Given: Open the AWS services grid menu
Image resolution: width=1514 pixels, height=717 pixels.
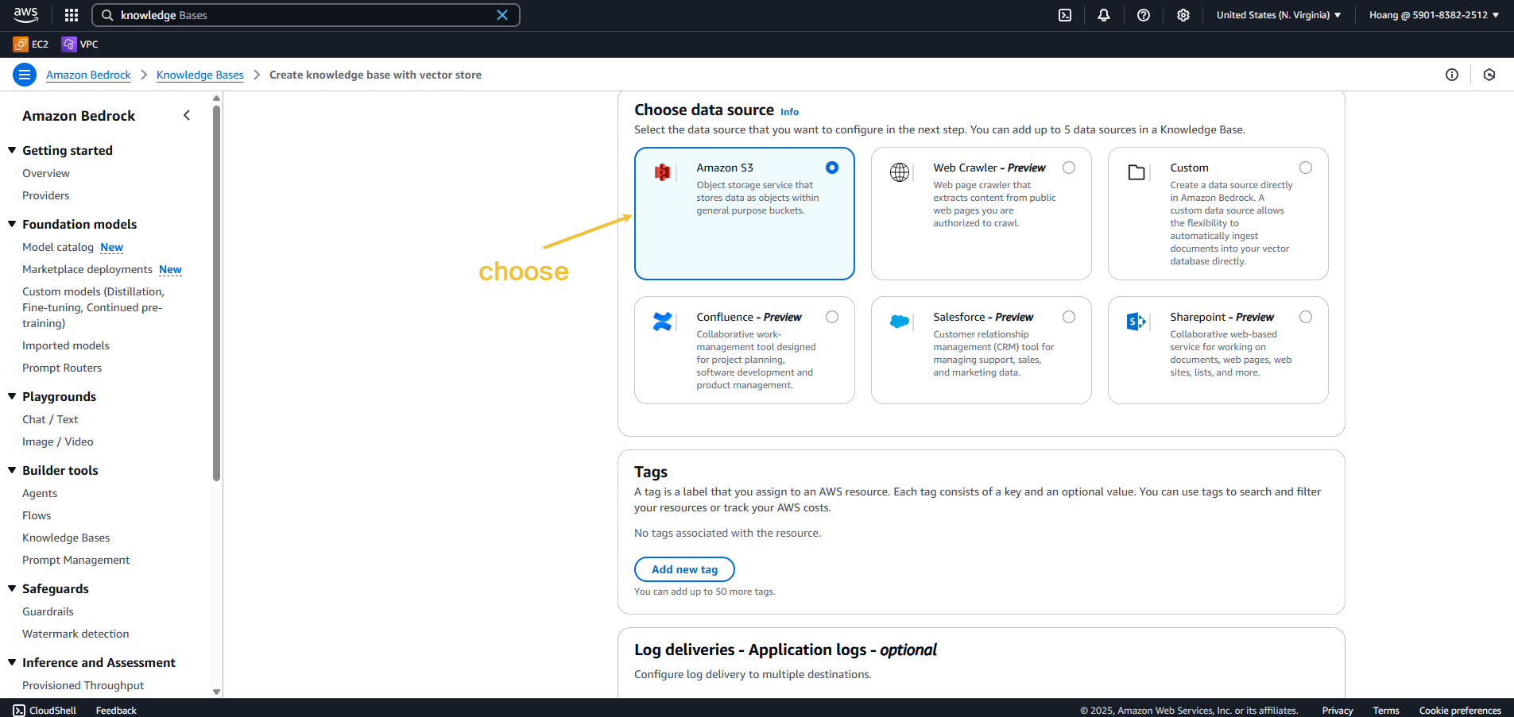Looking at the screenshot, I should (x=72, y=15).
